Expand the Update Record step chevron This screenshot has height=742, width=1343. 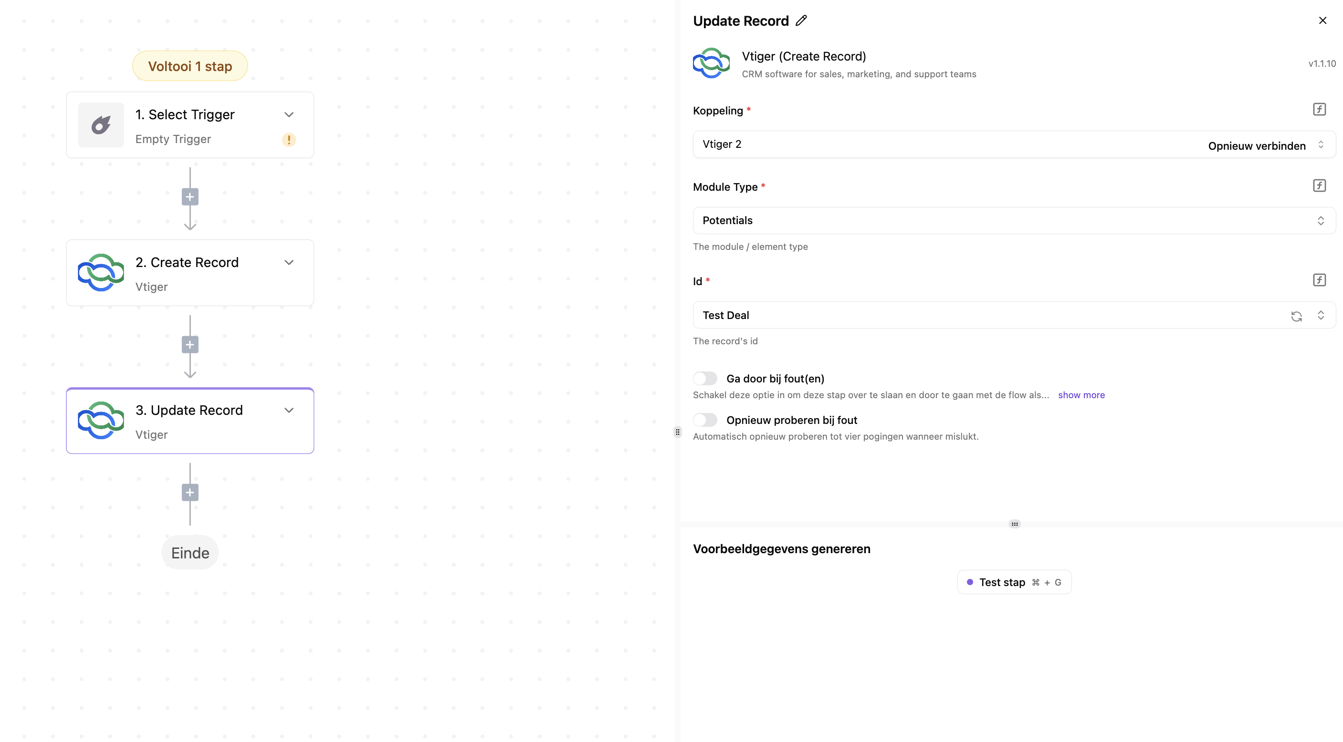click(x=289, y=411)
